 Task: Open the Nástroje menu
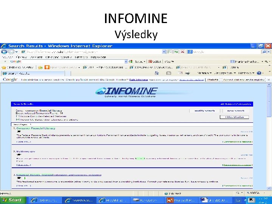81,57
